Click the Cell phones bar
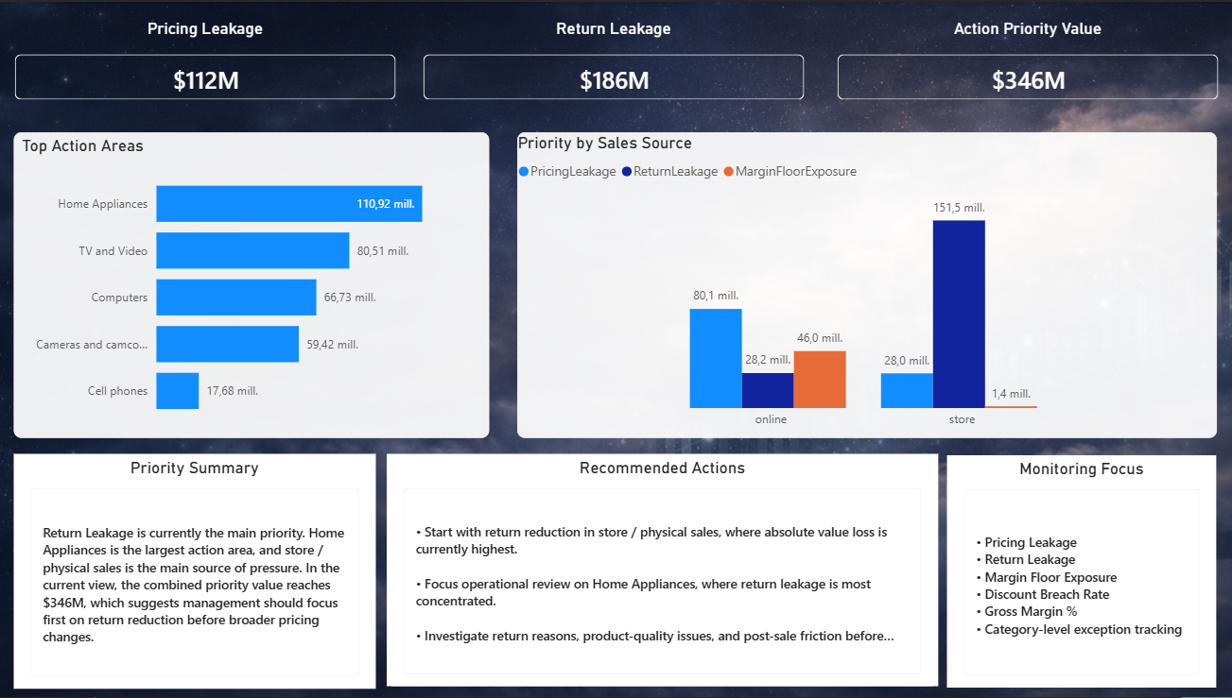Screen dimensions: 1232x698 click(x=177, y=390)
